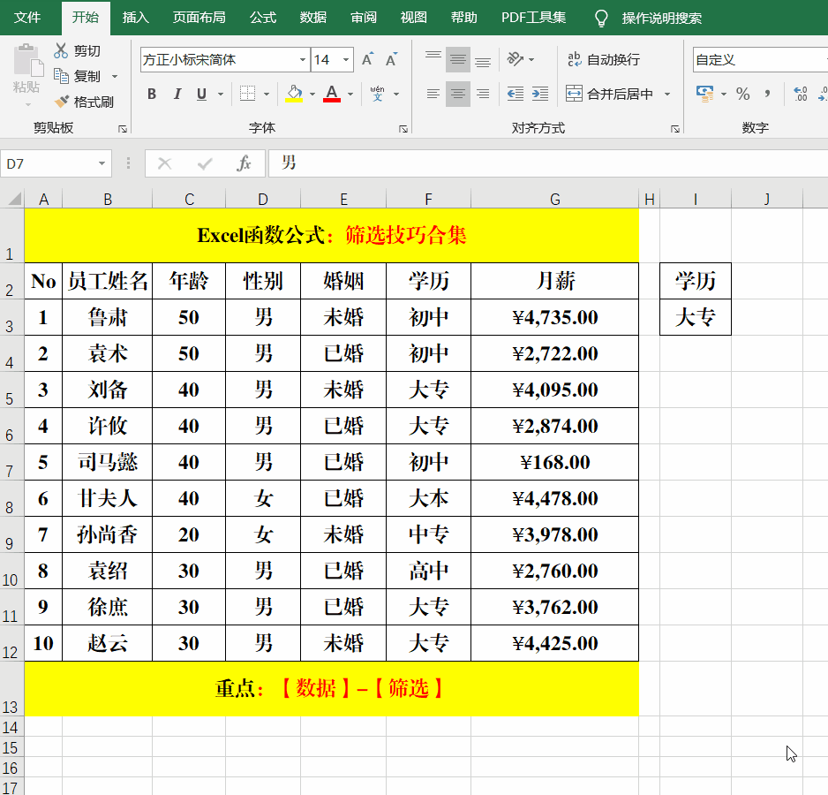Screen dimensions: 828x795
Task: Open the Borders dropdown arrow
Action: (x=267, y=95)
